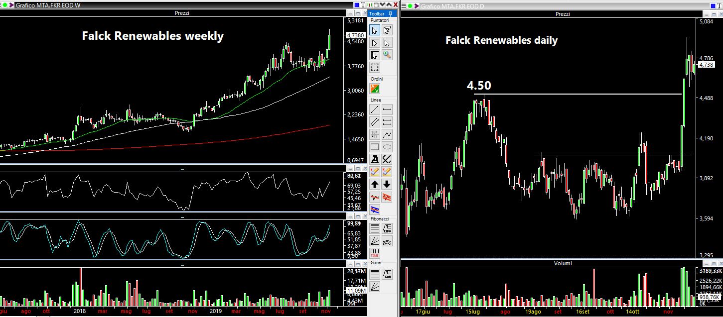Choose the horizontal-line cursor pointer tool
Image resolution: width=723 pixels, height=317 pixels.
point(375,42)
